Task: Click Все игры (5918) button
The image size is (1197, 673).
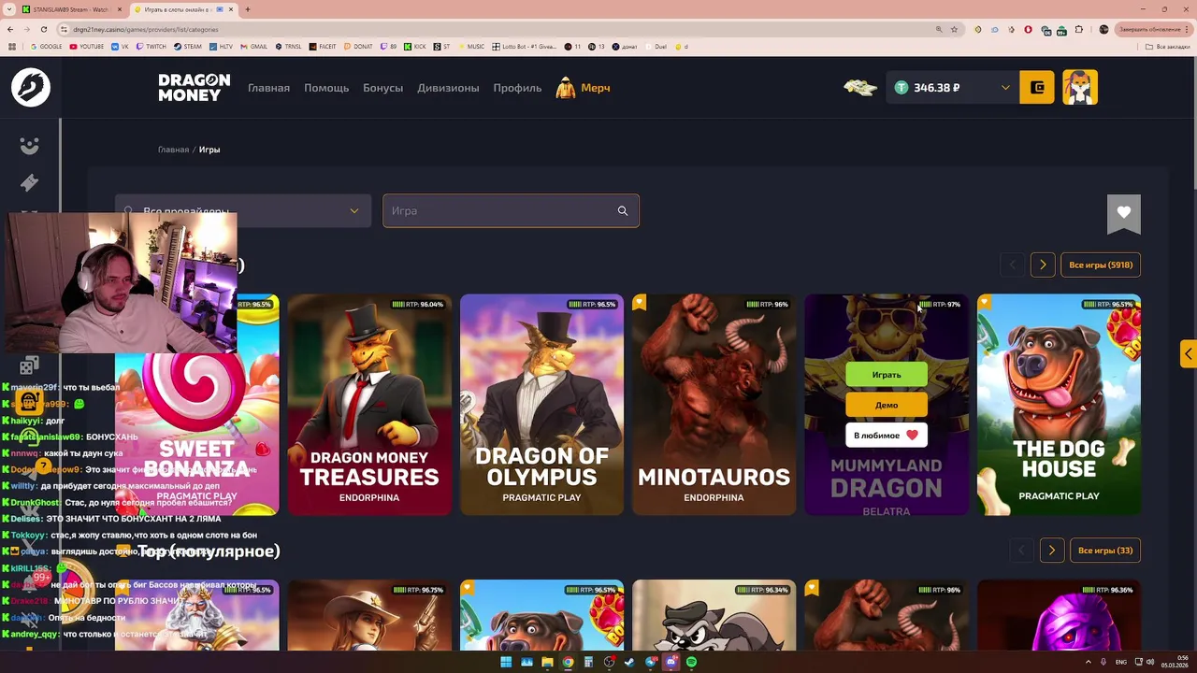Action: [1101, 265]
